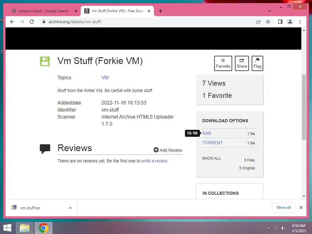The image size is (312, 234).
Task: Show hidden system tray icons
Action: (x=269, y=228)
